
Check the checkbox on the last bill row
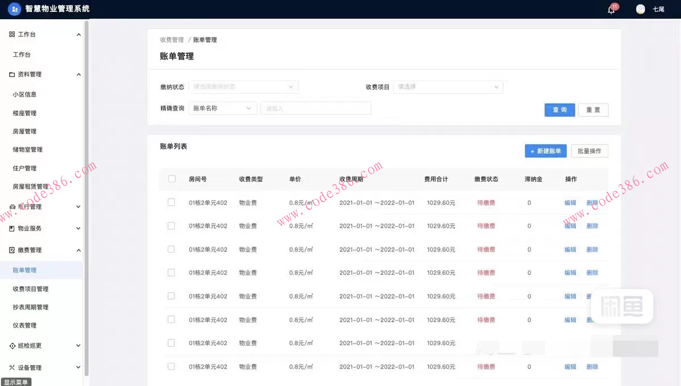tap(172, 366)
